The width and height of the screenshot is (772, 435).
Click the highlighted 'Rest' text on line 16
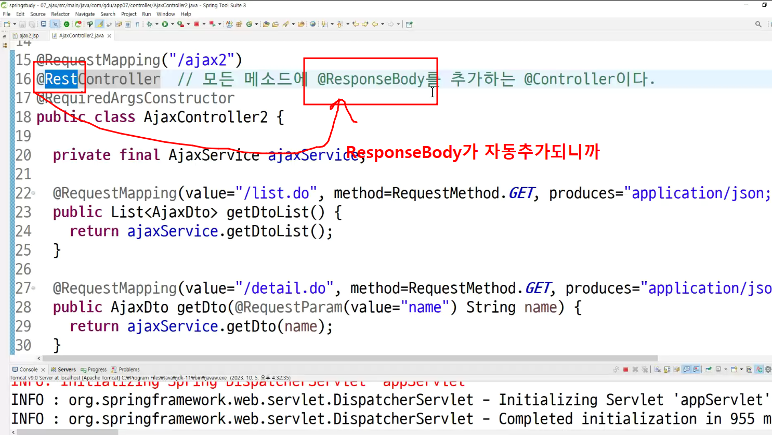tap(61, 79)
